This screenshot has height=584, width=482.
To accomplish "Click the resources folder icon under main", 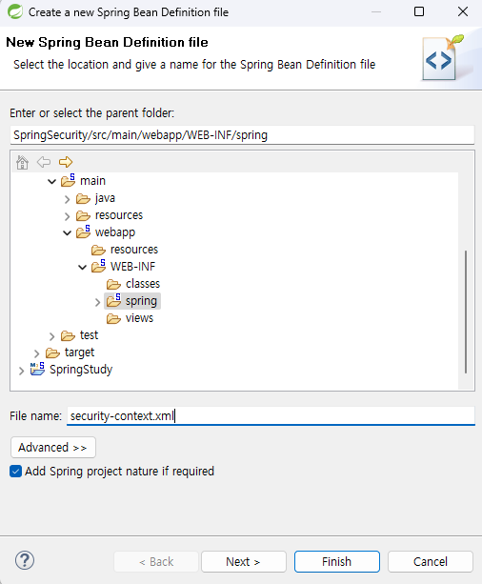I will click(x=83, y=216).
